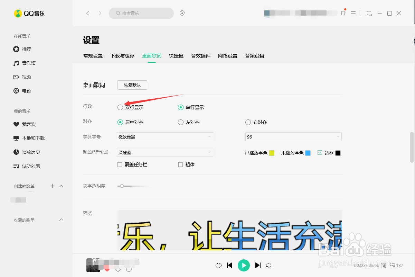Image resolution: width=415 pixels, height=277 pixels.
Task: Disable the 边框 option
Action: click(x=320, y=152)
